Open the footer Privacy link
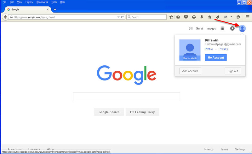 pyautogui.click(x=209, y=149)
